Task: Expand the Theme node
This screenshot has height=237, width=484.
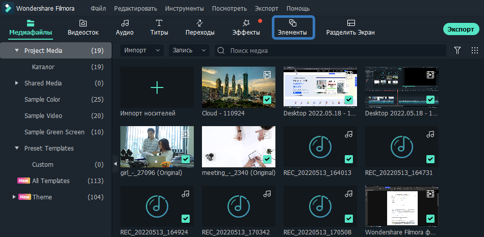Action: pyautogui.click(x=14, y=197)
